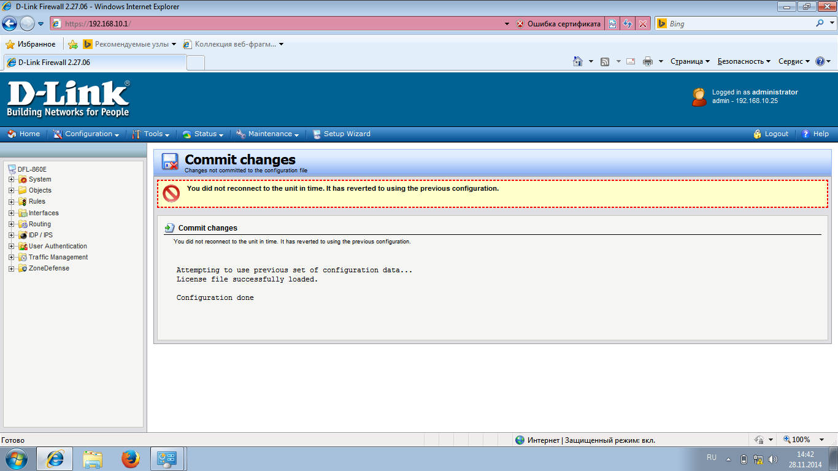Open Коллекция веб-фрагментов favorites item
The image size is (838, 471).
(233, 44)
